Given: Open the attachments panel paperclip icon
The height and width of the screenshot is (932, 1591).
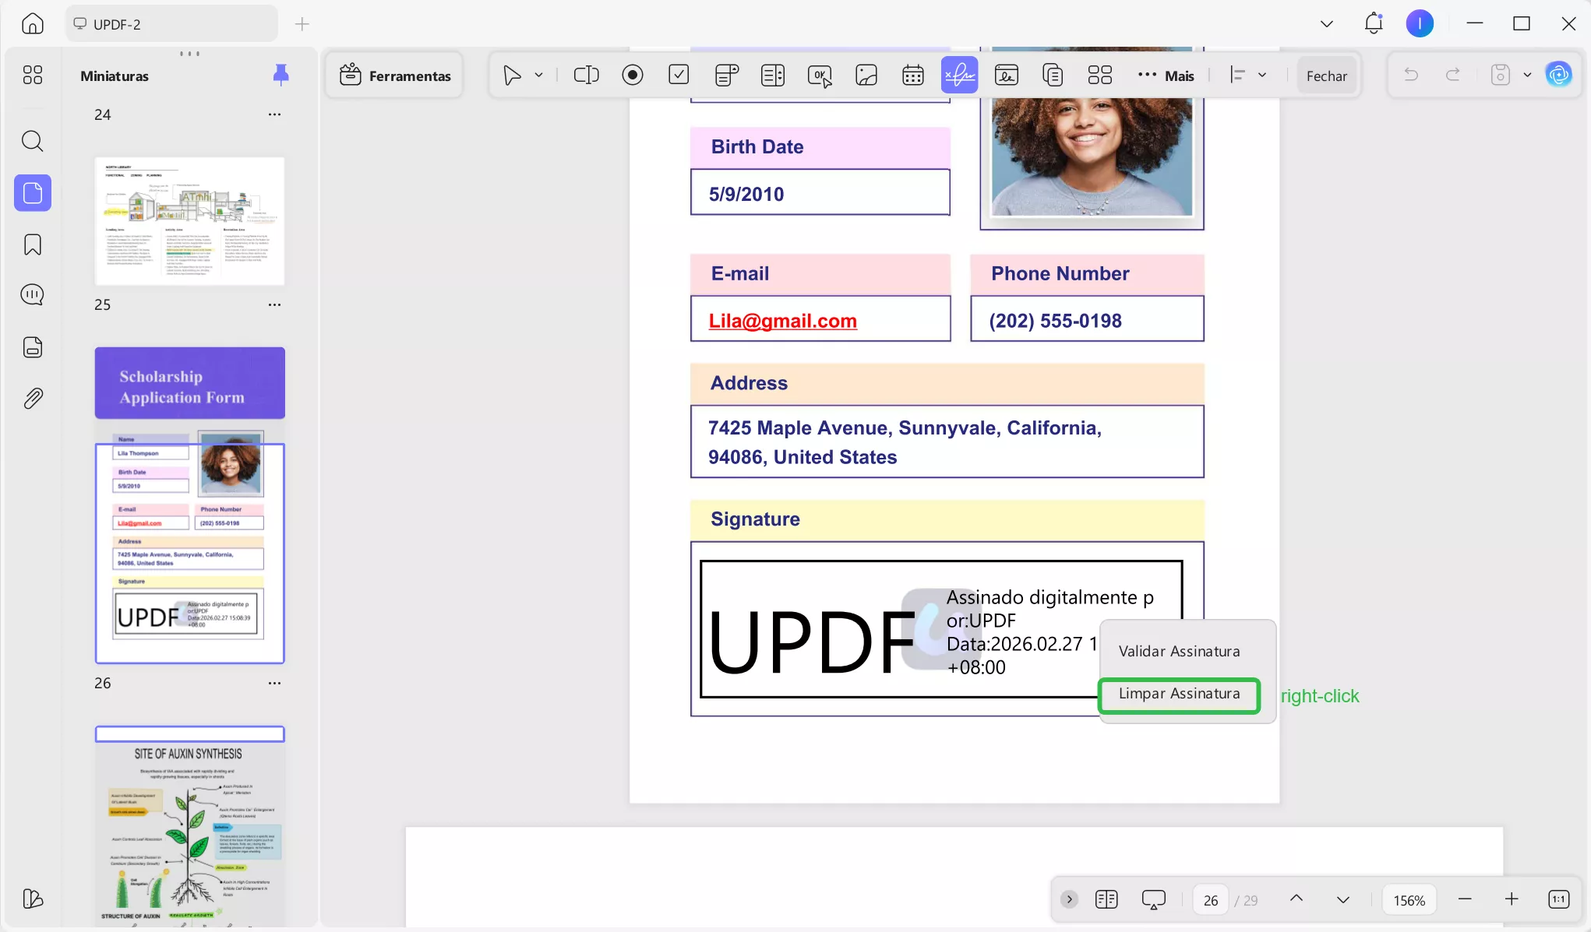Looking at the screenshot, I should (33, 399).
